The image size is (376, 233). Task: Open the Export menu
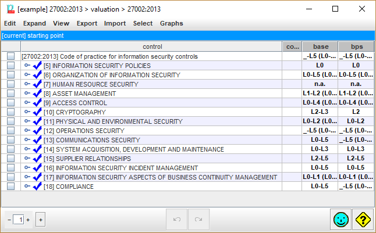[87, 23]
